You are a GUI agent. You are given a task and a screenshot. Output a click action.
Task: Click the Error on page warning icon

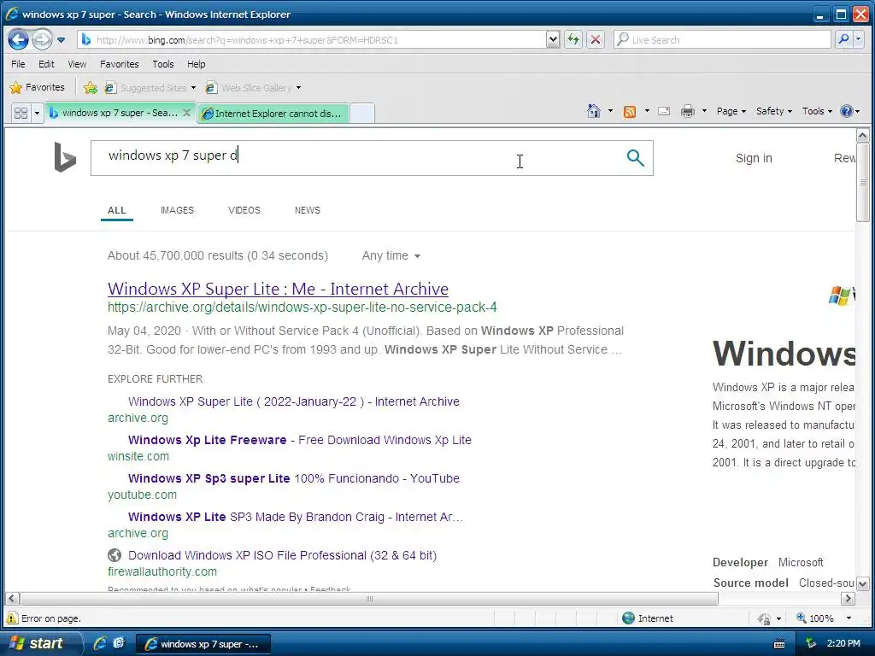[12, 618]
